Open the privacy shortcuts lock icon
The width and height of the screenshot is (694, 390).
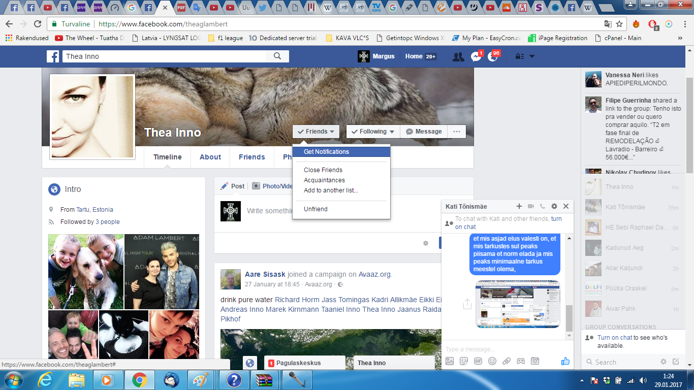coord(520,56)
